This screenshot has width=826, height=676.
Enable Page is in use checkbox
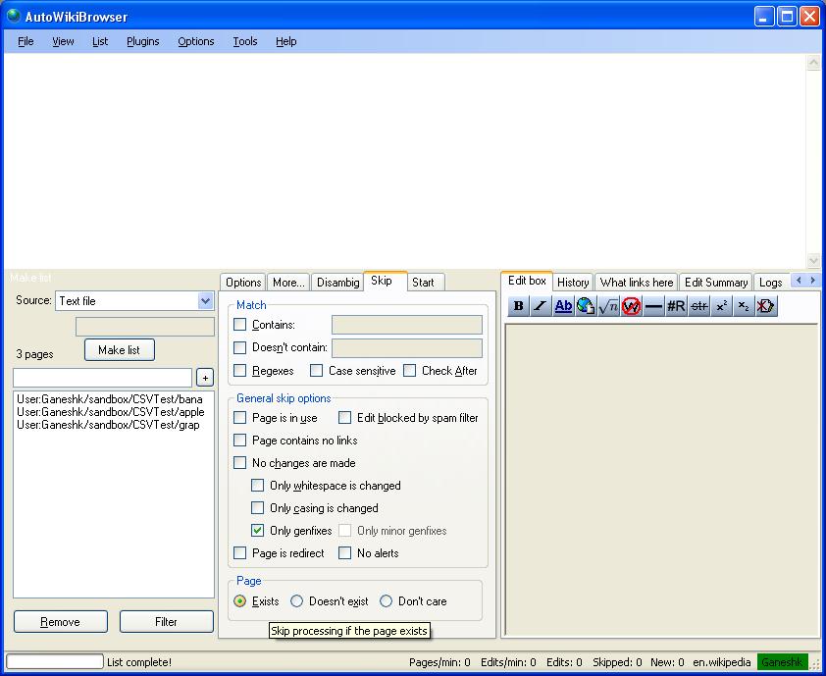239,418
